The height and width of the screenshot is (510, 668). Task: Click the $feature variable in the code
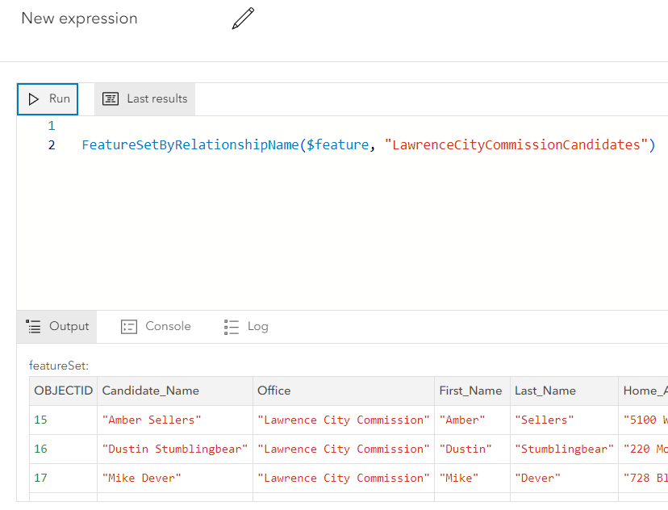click(x=336, y=145)
